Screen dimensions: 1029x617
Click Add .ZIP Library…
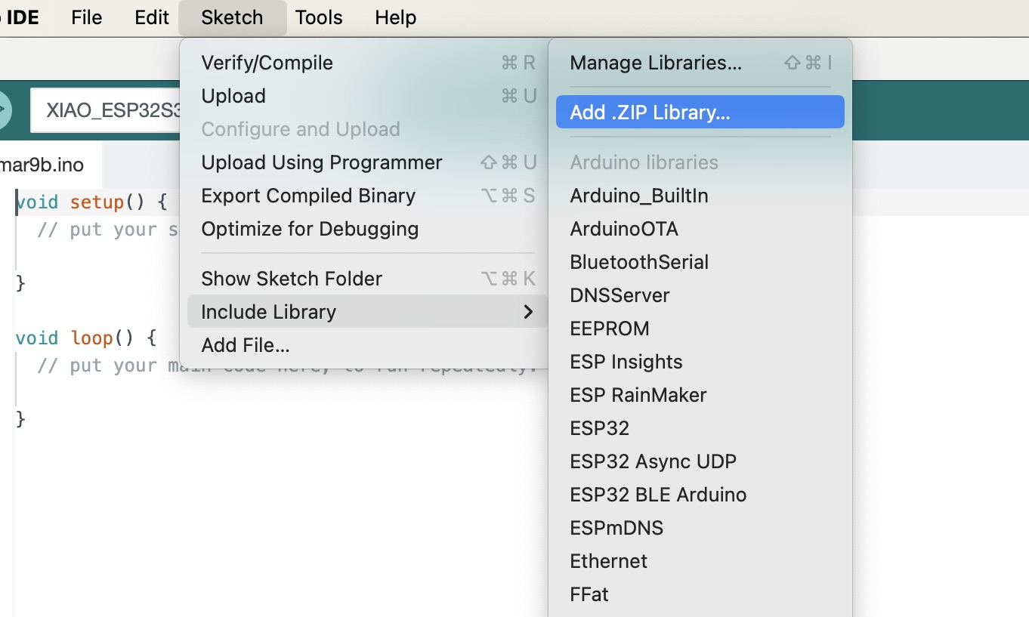tap(700, 112)
